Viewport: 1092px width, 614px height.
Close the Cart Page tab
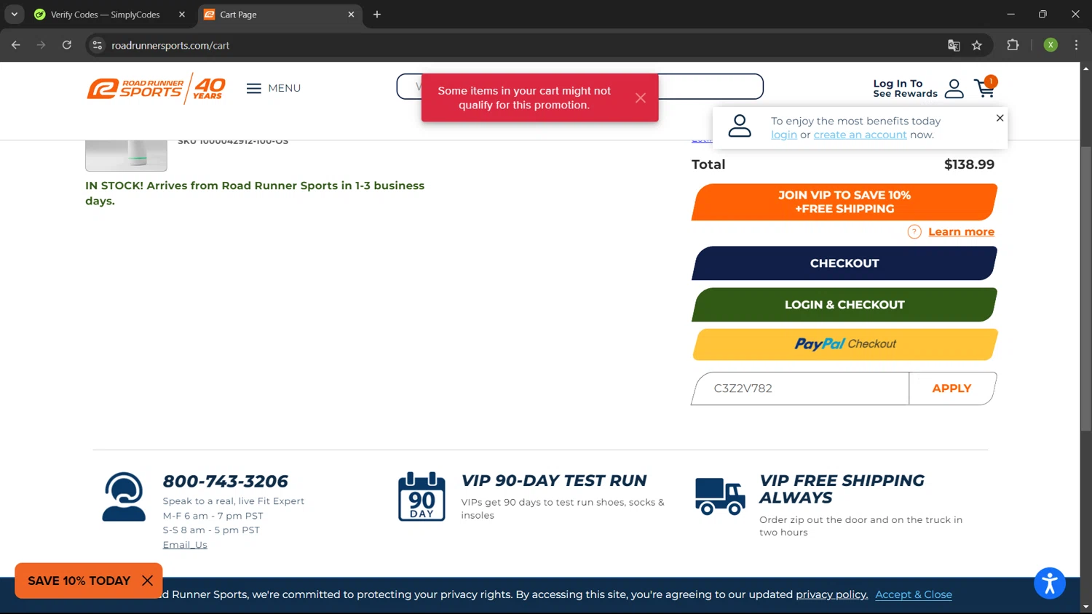tap(351, 15)
